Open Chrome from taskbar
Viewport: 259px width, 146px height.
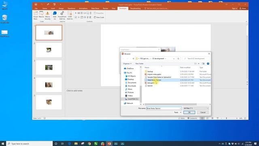point(89,144)
